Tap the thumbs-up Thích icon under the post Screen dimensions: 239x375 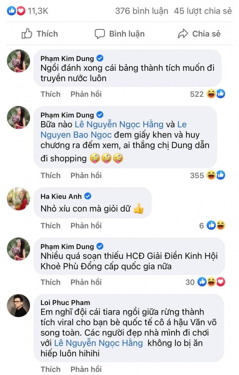(x=27, y=34)
